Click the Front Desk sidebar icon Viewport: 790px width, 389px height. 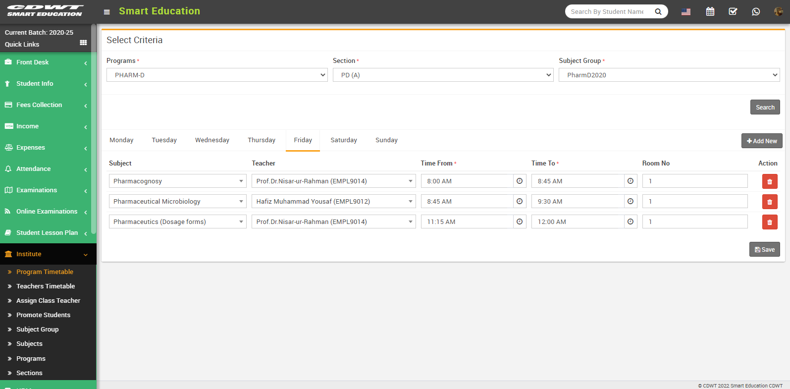[x=8, y=62]
